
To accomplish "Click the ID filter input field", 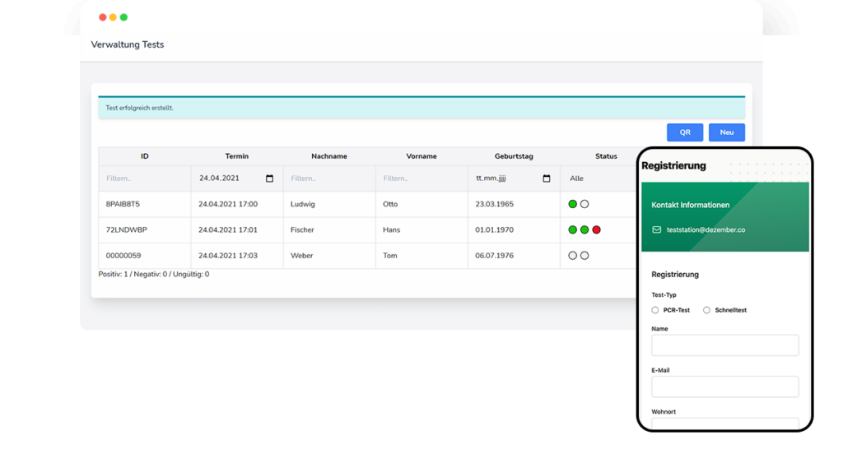I will [144, 178].
